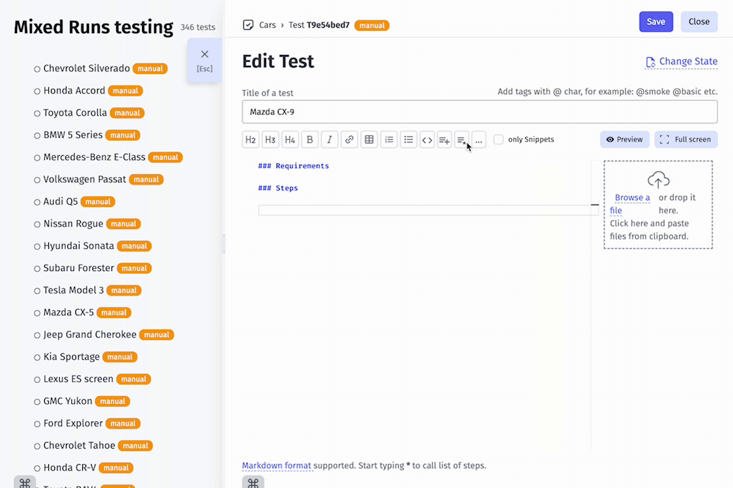Image resolution: width=733 pixels, height=488 pixels.
Task: Insert an H4 heading from the toolbar
Action: click(290, 140)
